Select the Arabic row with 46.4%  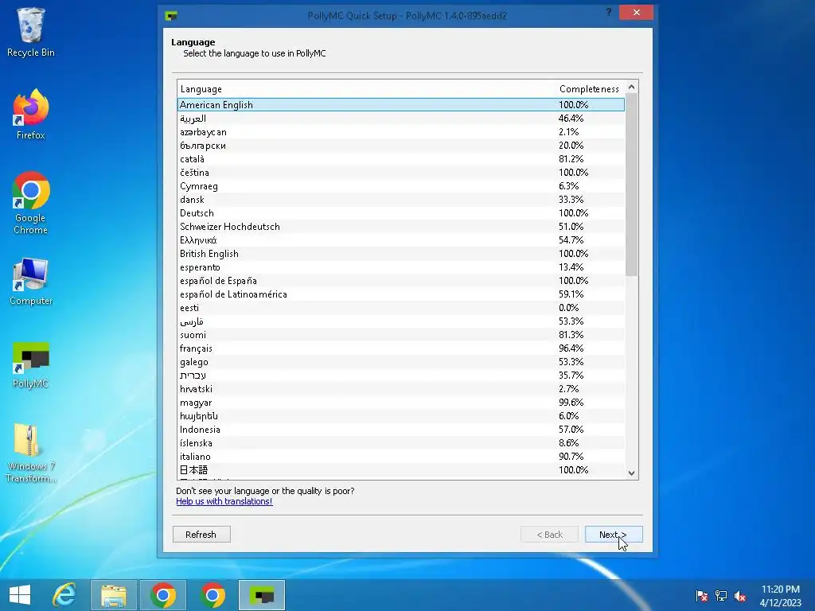401,119
